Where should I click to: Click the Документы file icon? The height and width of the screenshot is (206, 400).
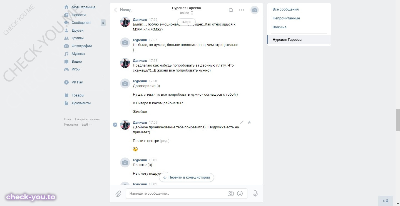66,103
